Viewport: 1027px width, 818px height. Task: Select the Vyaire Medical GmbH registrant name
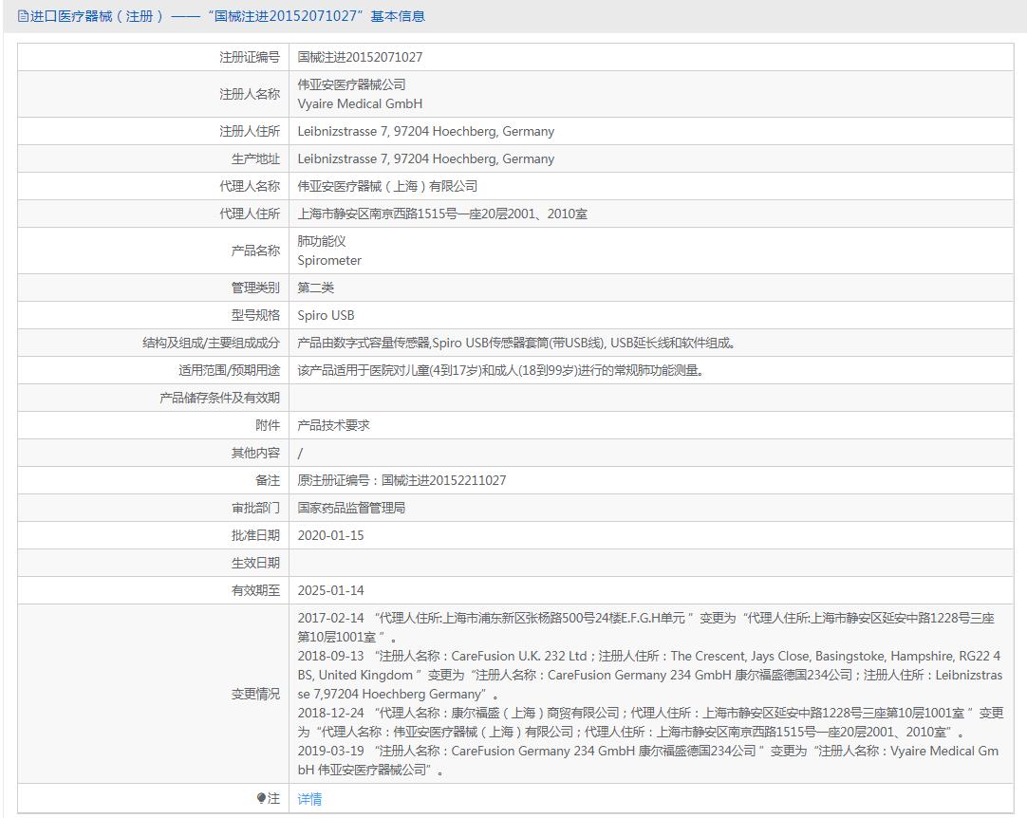coord(360,103)
